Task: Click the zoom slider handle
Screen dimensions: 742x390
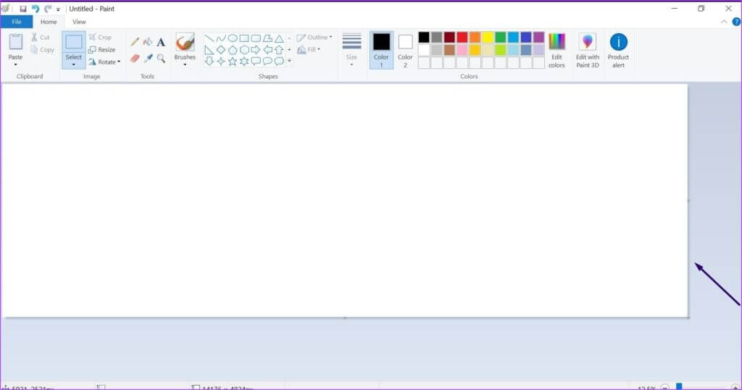Action: (x=679, y=386)
